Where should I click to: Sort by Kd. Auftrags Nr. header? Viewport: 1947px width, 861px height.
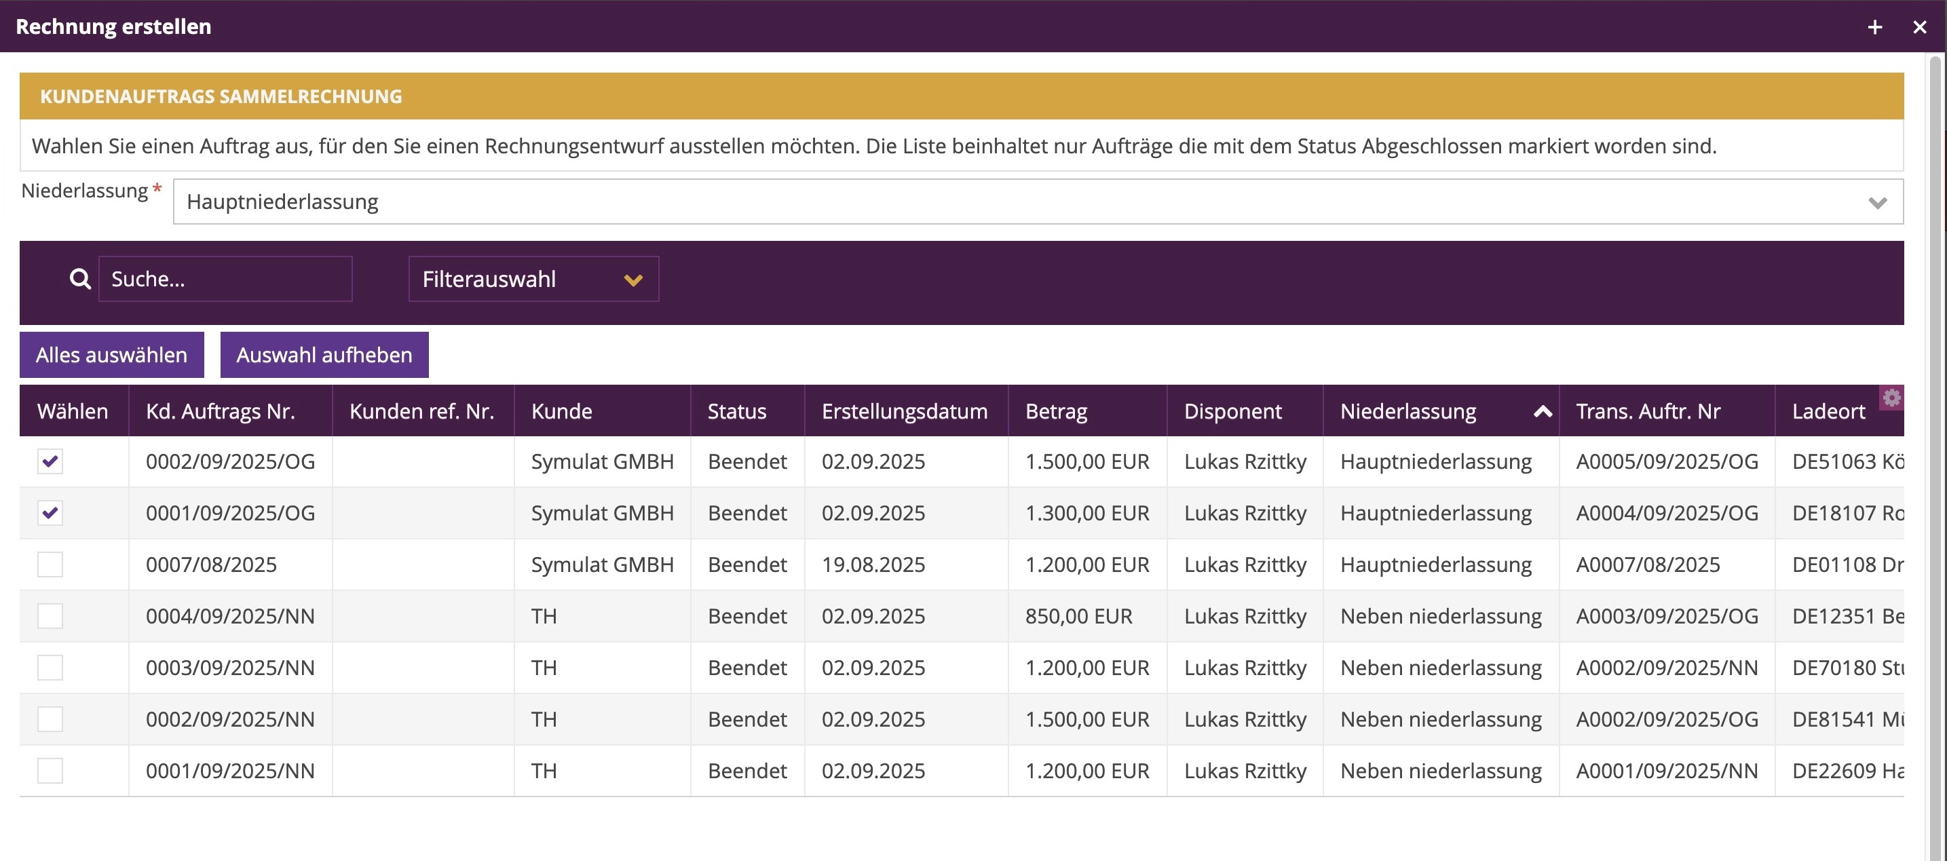pos(220,411)
